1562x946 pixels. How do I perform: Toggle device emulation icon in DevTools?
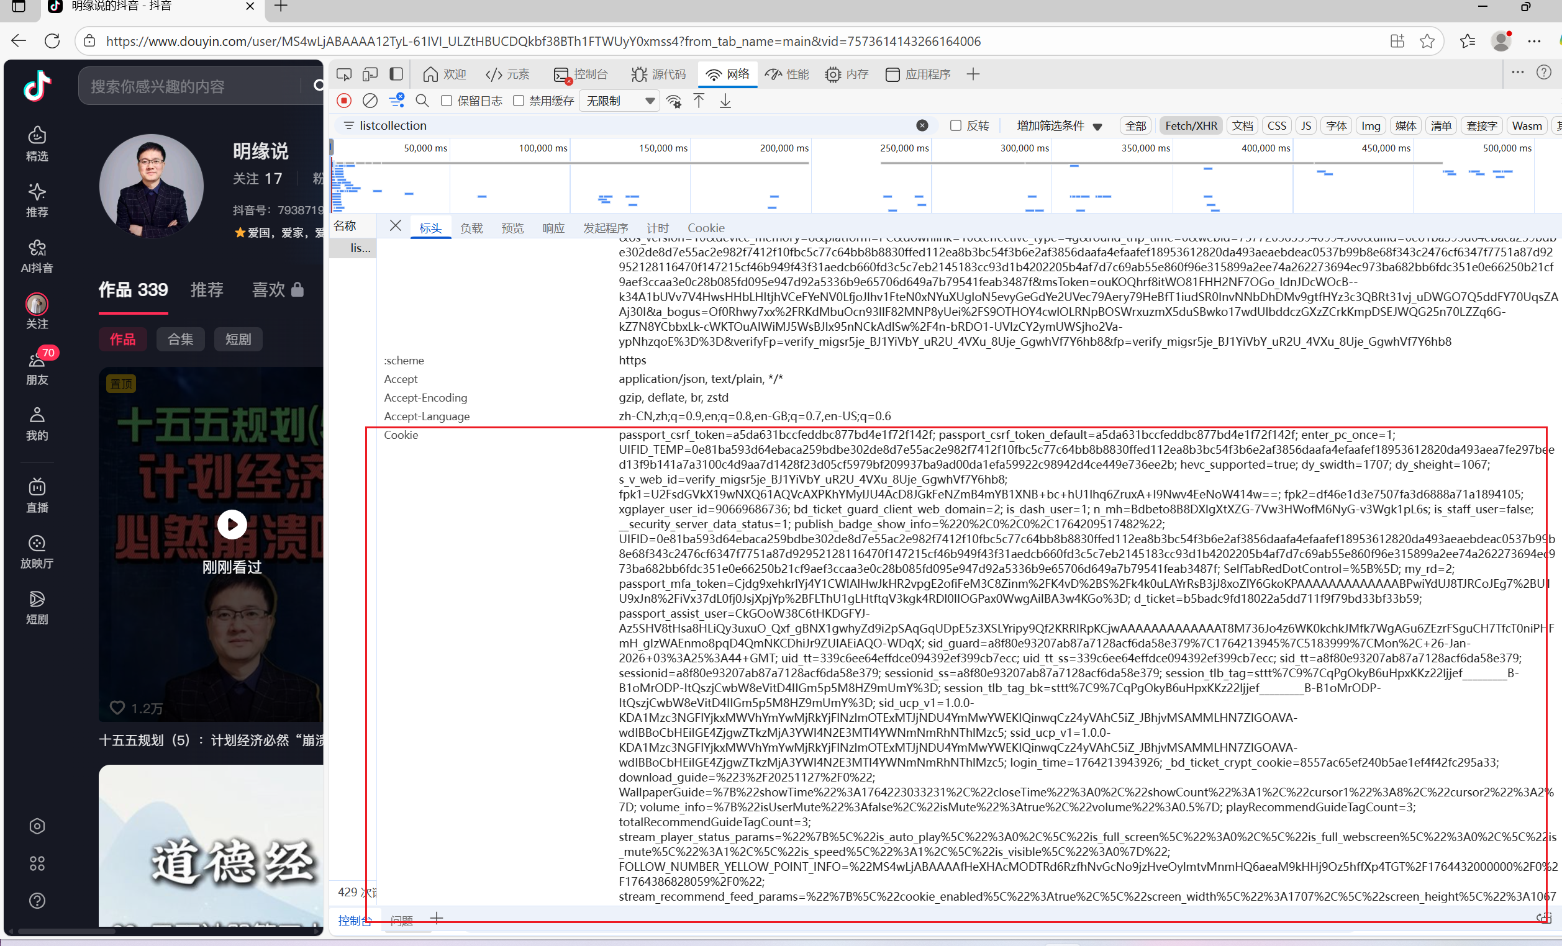(x=370, y=74)
